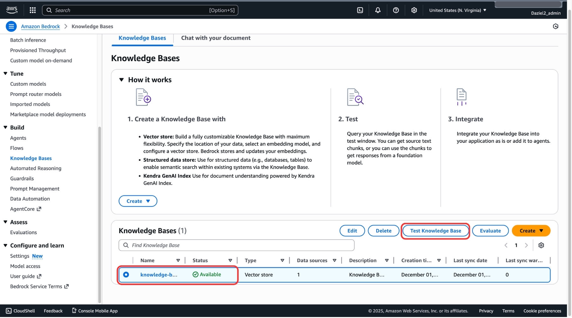Click the settings gear in top navigation

tap(414, 10)
